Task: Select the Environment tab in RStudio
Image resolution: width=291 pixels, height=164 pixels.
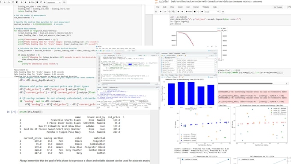Action: click(x=164, y=53)
